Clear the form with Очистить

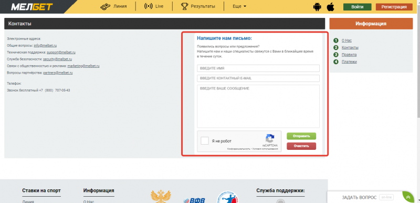pyautogui.click(x=301, y=146)
